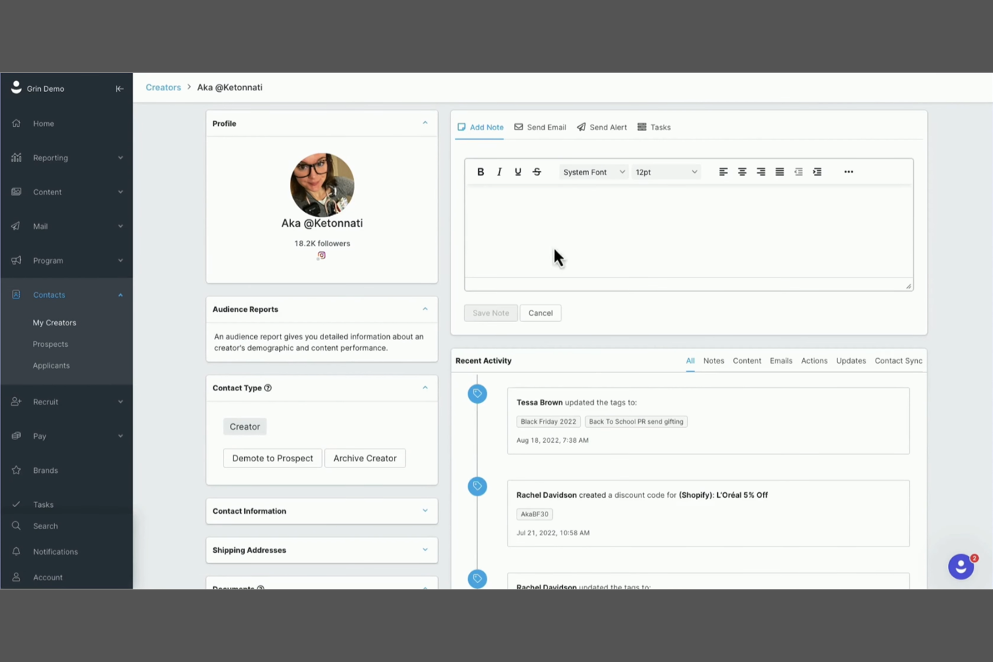Collapse the Contact Type section
The height and width of the screenshot is (662, 993).
point(425,388)
